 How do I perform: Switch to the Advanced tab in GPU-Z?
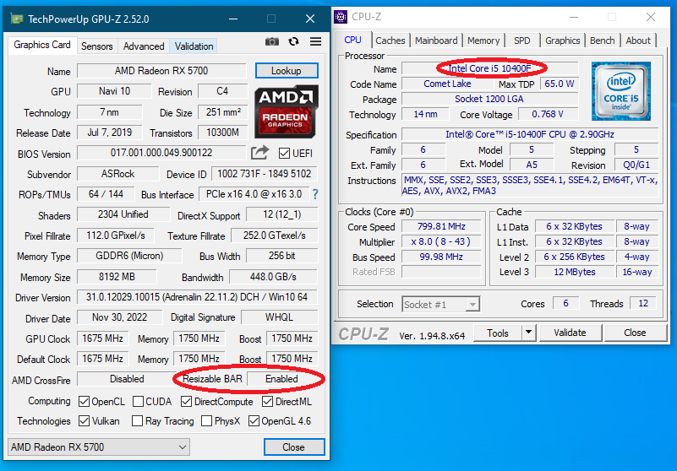(x=144, y=46)
